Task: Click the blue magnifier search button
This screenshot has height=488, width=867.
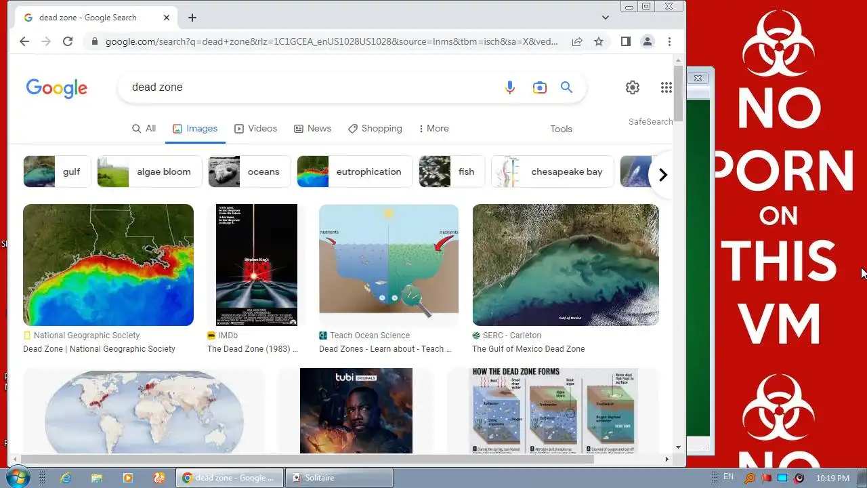Action: coord(566,87)
